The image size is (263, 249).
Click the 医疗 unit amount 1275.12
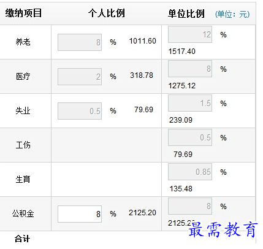click(182, 86)
